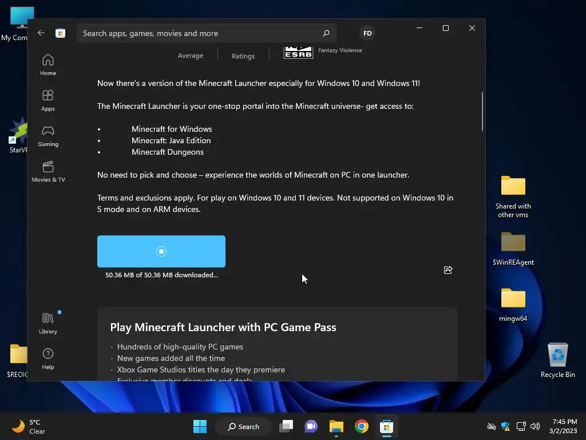Select the StarVR desktop shortcut
Screen dimensions: 586x440
click(18, 135)
